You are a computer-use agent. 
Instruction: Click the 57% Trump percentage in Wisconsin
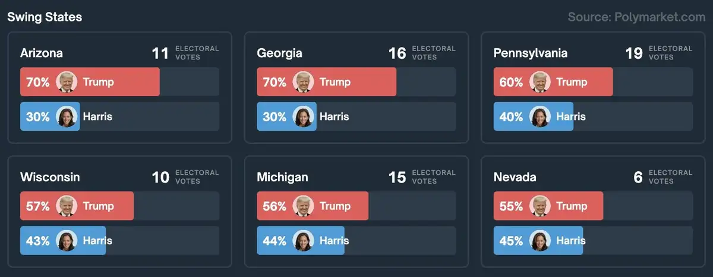(37, 206)
